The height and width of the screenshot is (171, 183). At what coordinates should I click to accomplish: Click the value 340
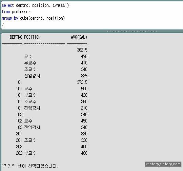click(84, 69)
